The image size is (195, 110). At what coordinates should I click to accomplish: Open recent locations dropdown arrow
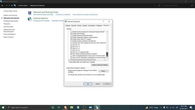(9, 5)
